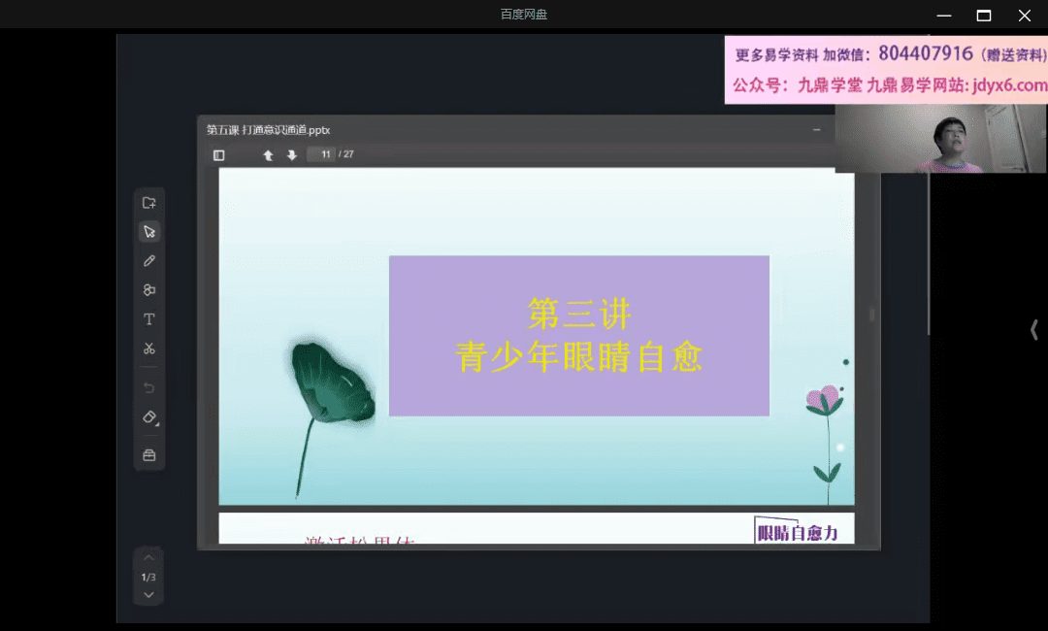Select the pen drawing tool
1048x631 pixels.
tap(148, 261)
